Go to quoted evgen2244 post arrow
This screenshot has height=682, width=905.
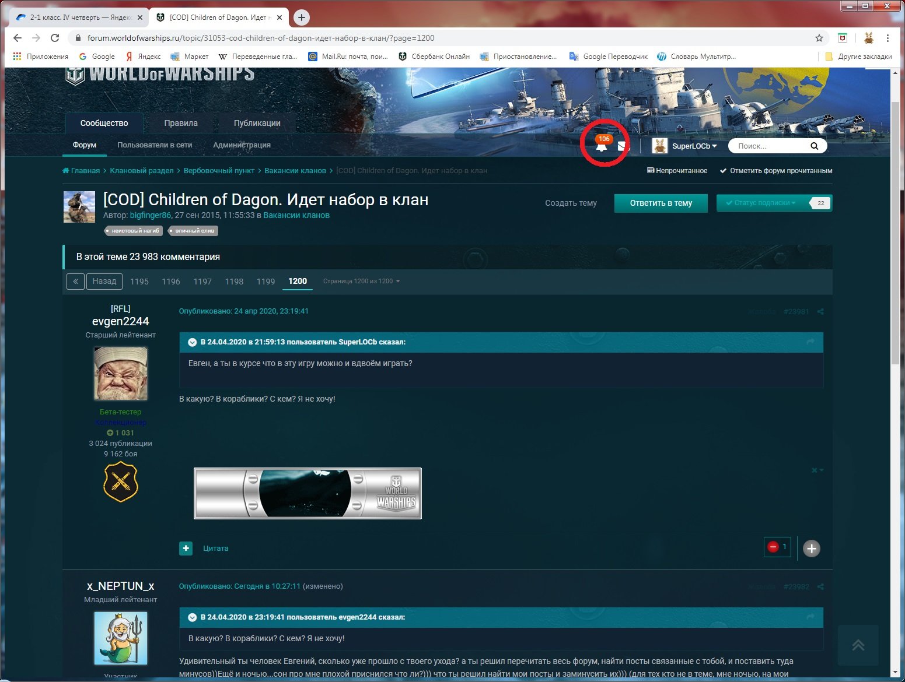[810, 617]
